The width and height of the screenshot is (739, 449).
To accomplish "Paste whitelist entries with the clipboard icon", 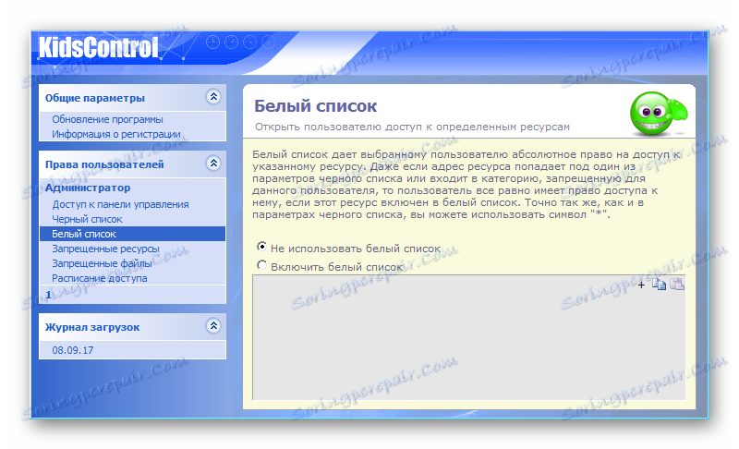I will point(677,284).
